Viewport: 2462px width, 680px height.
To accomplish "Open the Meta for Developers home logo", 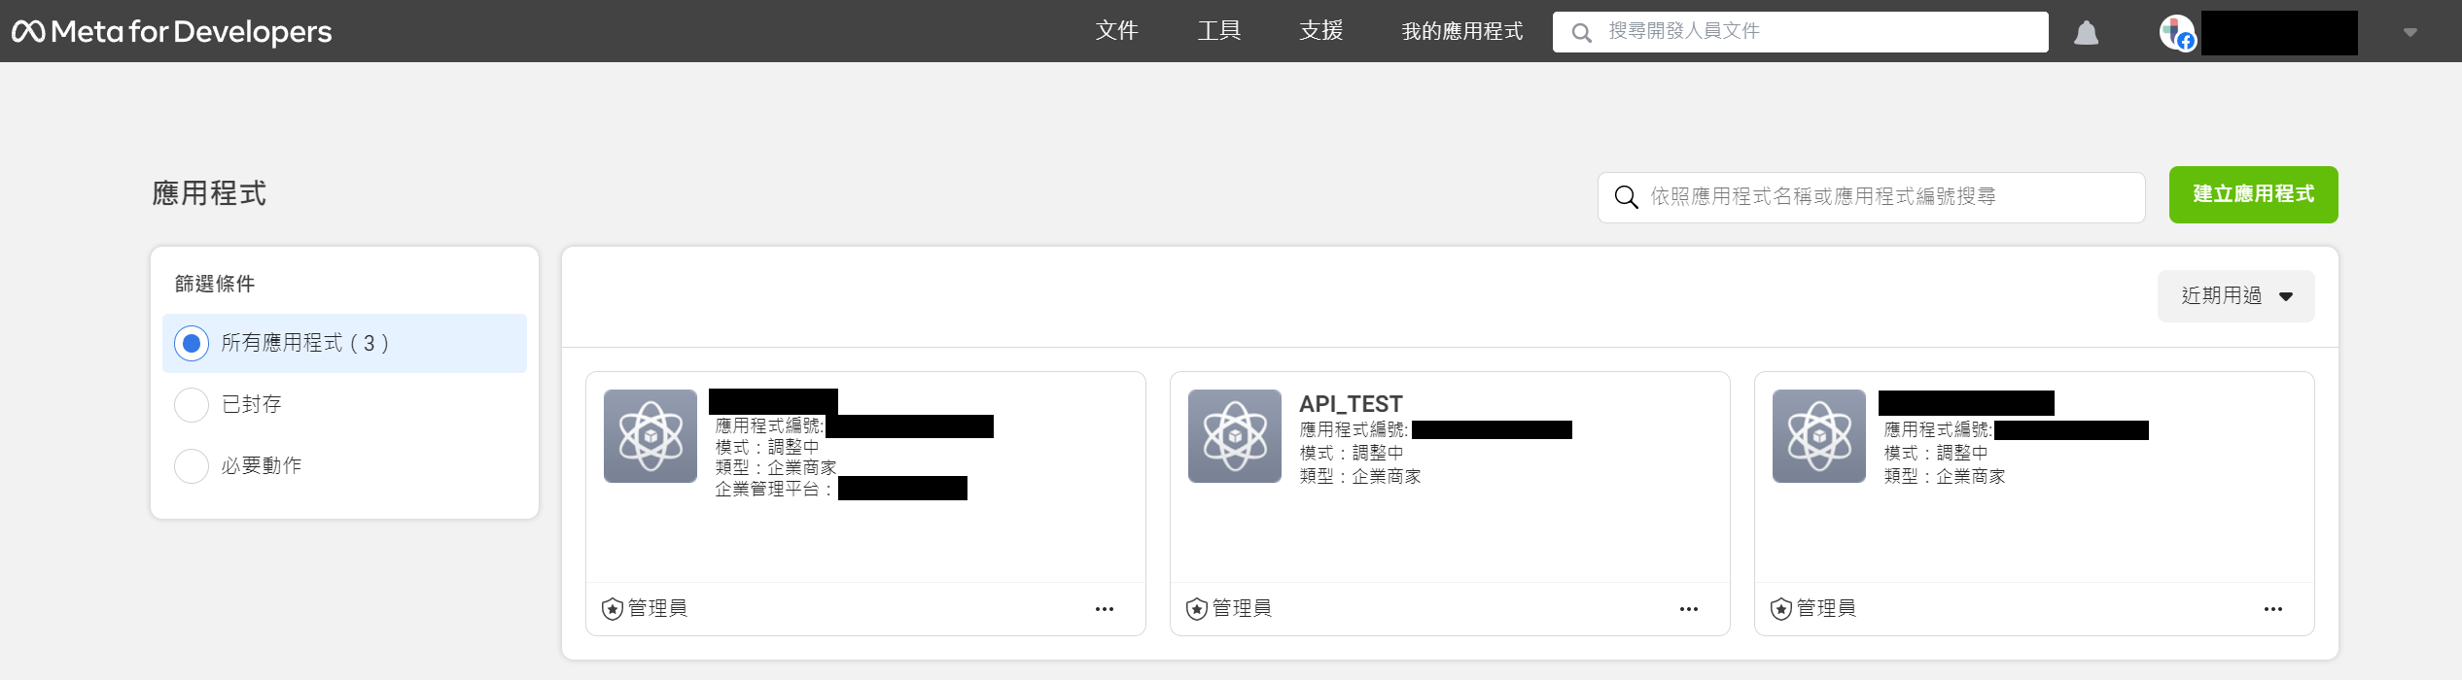I will pyautogui.click(x=171, y=32).
